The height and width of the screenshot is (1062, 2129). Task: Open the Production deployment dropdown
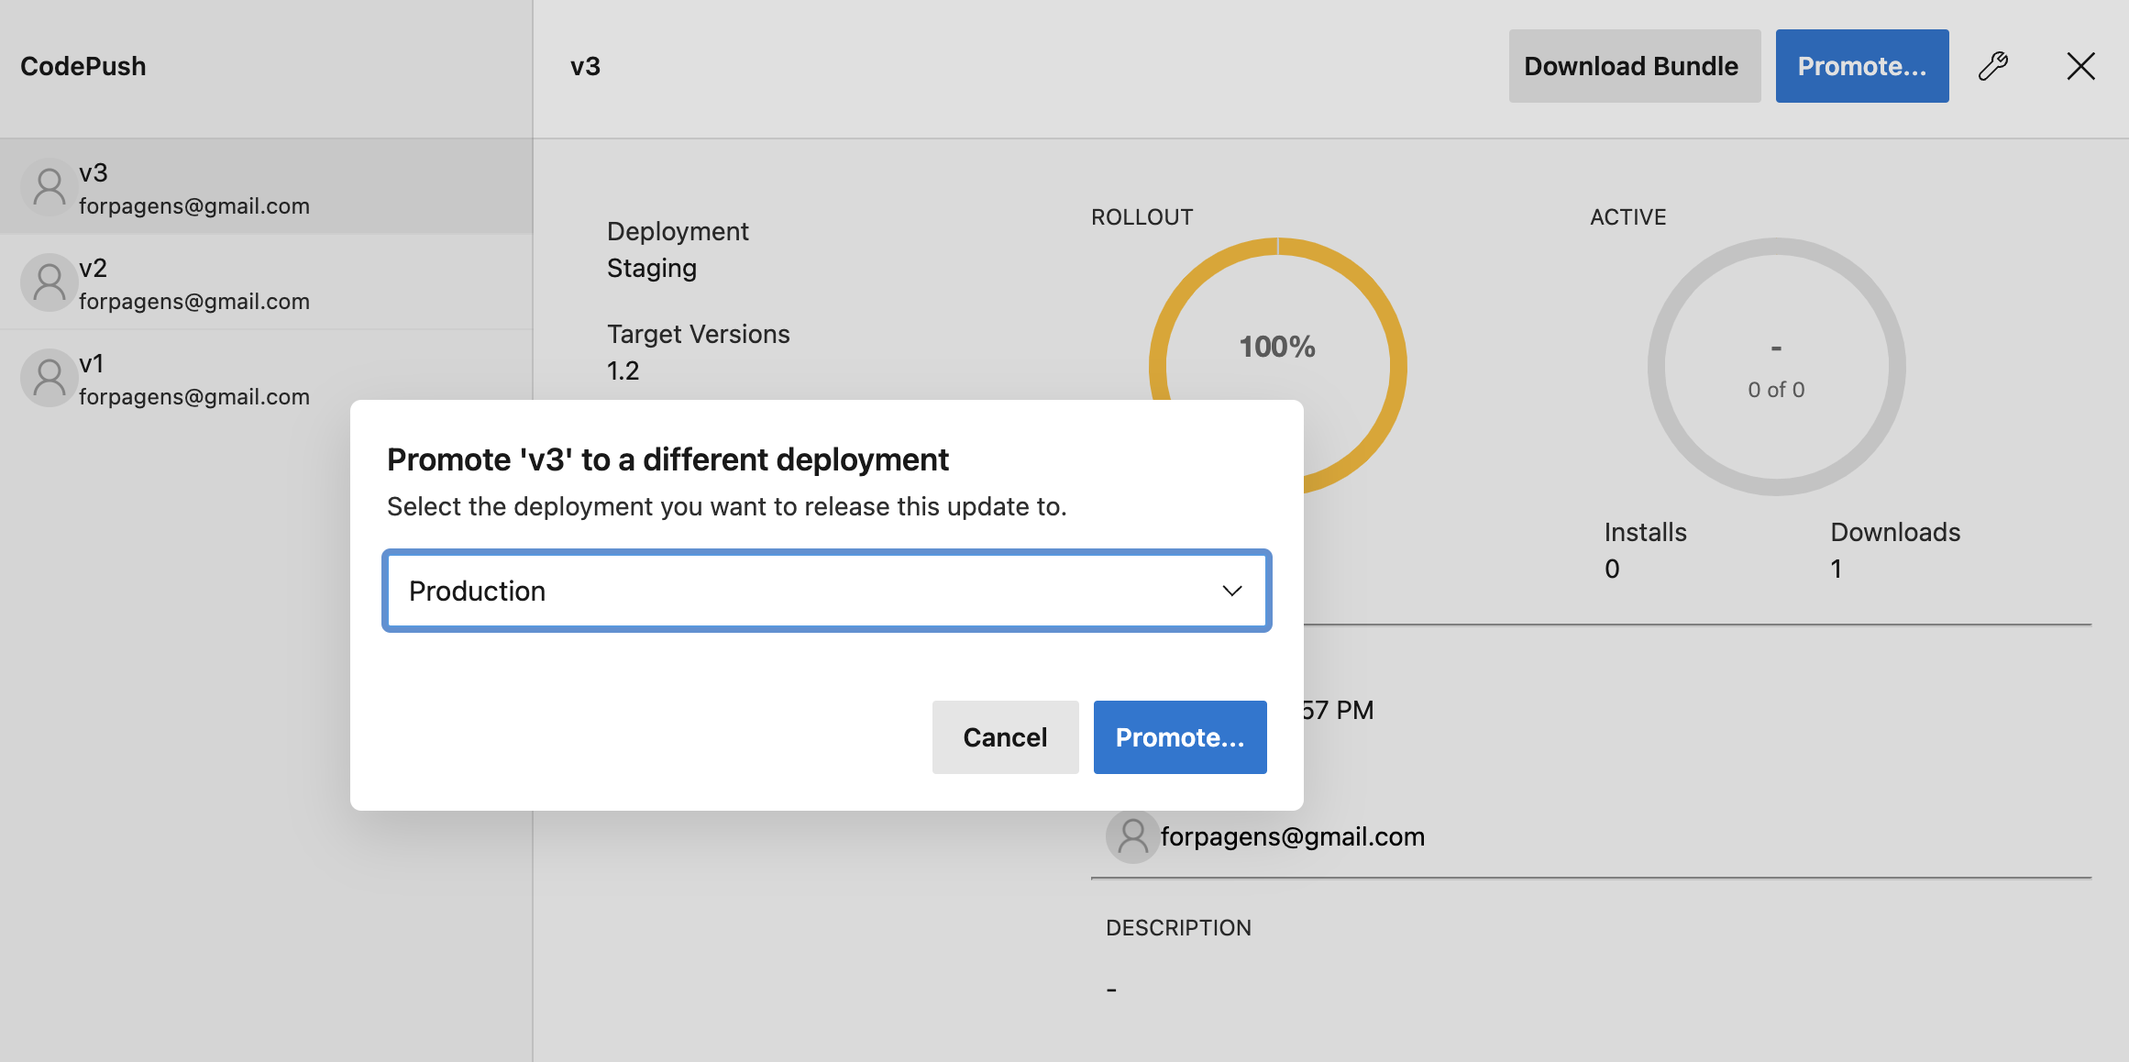[825, 591]
